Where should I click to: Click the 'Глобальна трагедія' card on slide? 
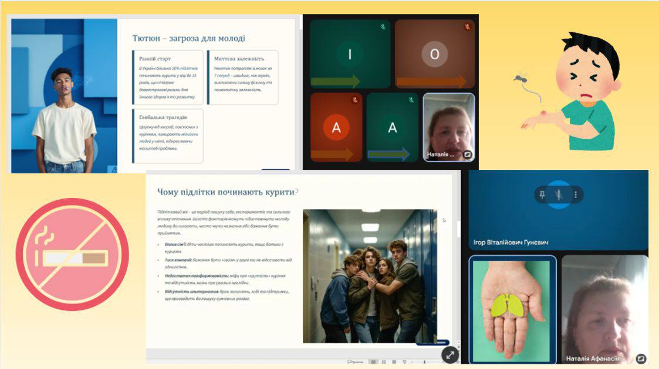(x=167, y=136)
